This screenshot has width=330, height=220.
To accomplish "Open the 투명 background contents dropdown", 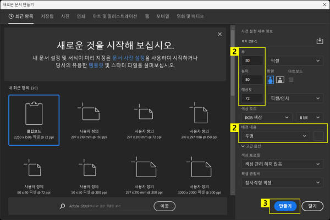I will [x=276, y=136].
